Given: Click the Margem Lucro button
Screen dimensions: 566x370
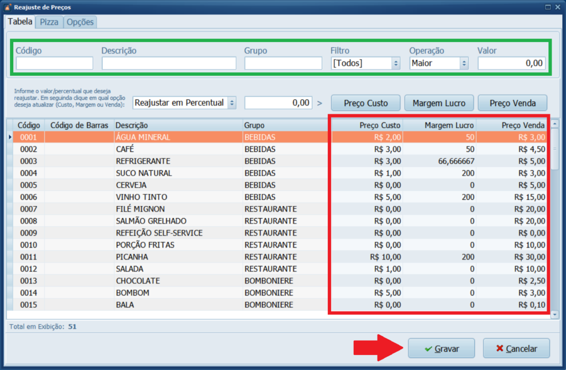Looking at the screenshot, I should pos(438,103).
